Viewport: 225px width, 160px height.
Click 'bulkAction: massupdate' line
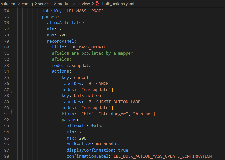[94, 144]
